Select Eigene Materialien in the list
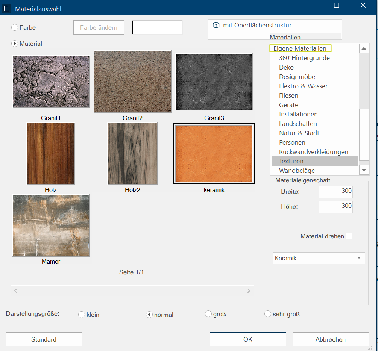This screenshot has height=351, width=378. click(300, 48)
